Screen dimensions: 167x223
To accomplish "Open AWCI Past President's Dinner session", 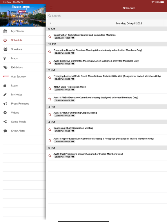I will coord(106,155).
